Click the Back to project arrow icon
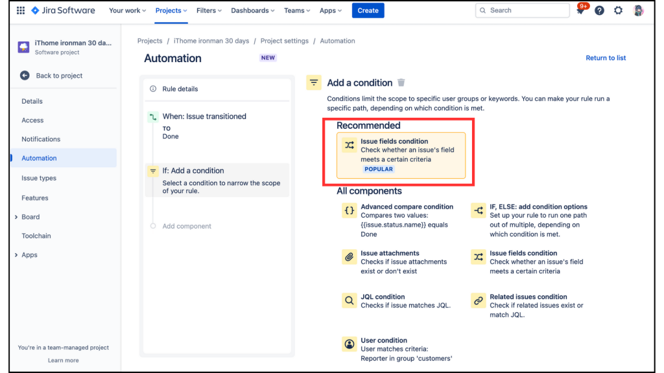The image size is (664, 373). 25,75
